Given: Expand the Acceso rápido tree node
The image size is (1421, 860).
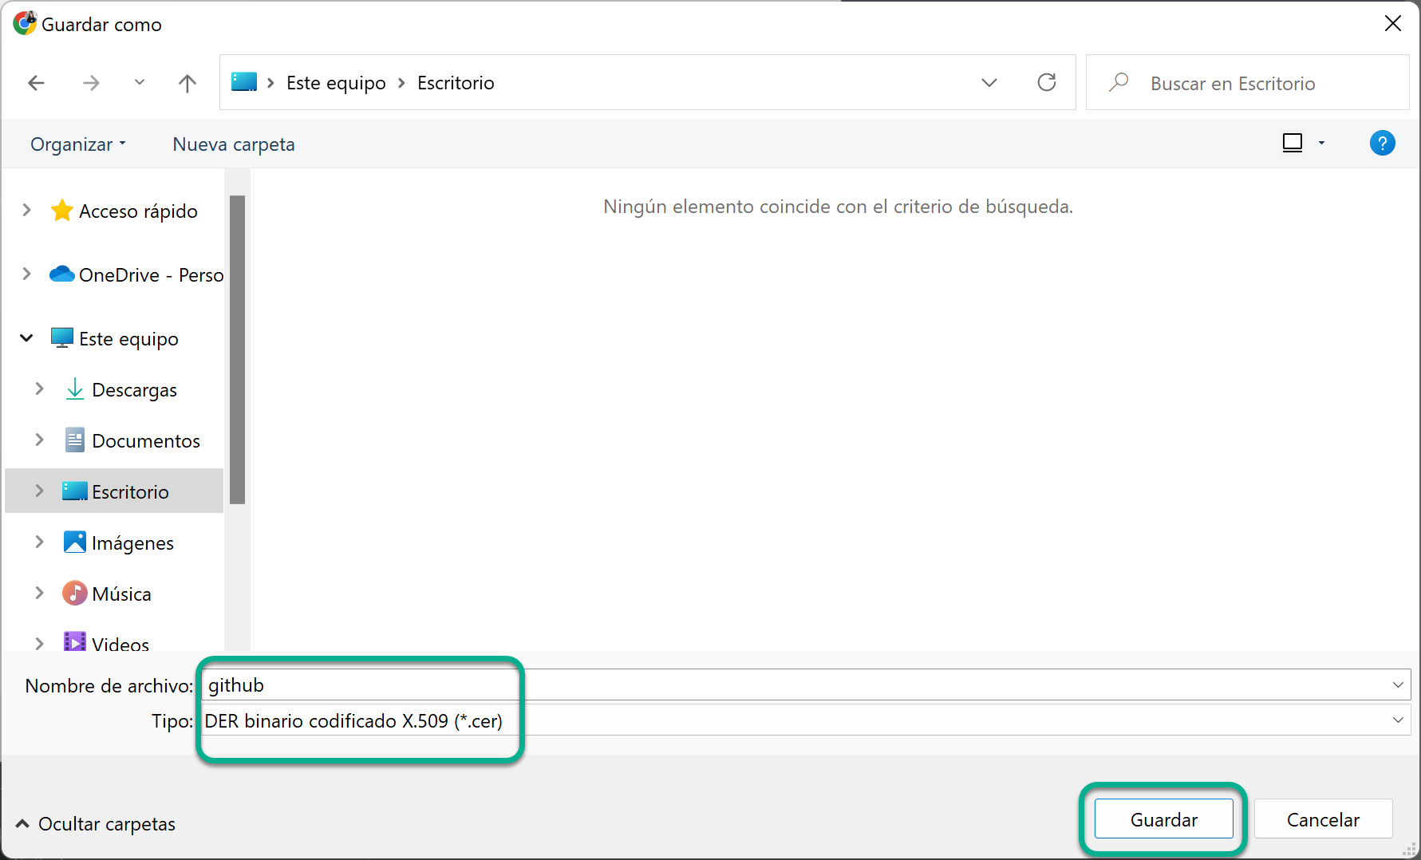Looking at the screenshot, I should tap(26, 211).
